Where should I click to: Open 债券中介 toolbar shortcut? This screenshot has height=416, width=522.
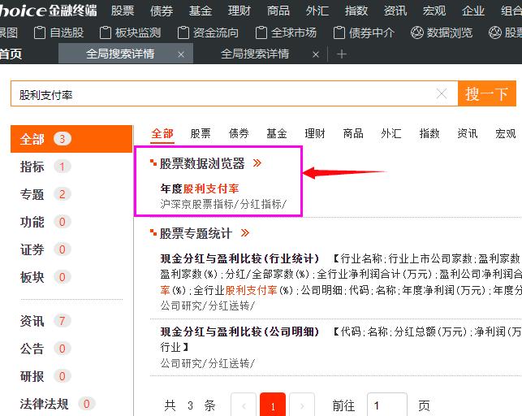364,32
